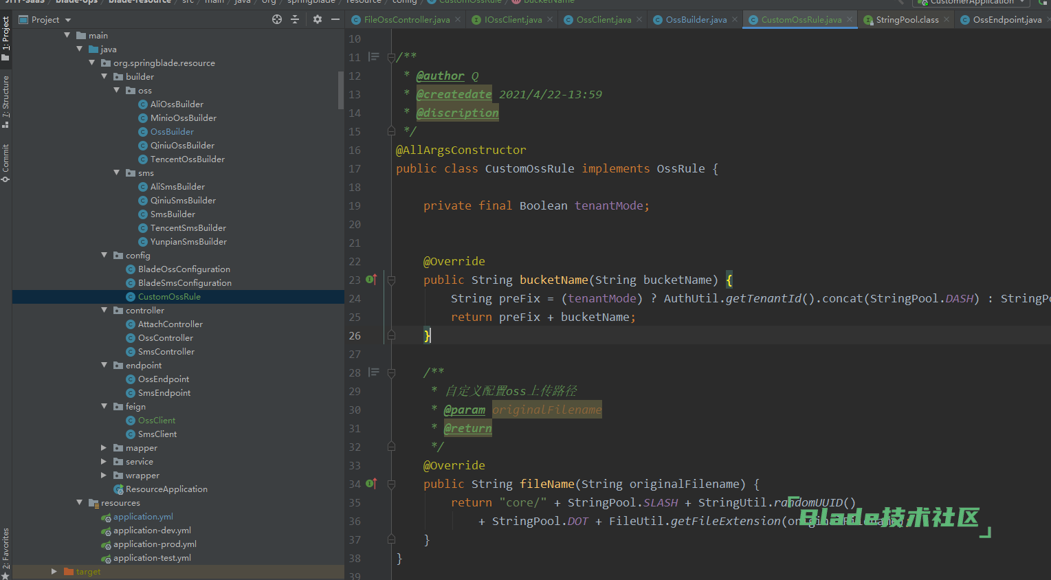Collapse the sms package

117,172
